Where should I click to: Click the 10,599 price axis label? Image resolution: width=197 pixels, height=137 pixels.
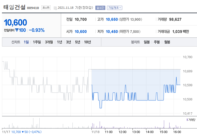point(188,85)
